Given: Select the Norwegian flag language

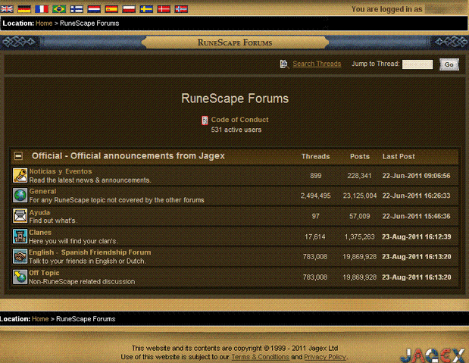Looking at the screenshot, I should coord(181,9).
